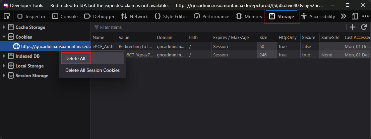Screen dimensions: 371x139
Task: Show more tools via double chevron
Action: pyautogui.click(x=343, y=16)
